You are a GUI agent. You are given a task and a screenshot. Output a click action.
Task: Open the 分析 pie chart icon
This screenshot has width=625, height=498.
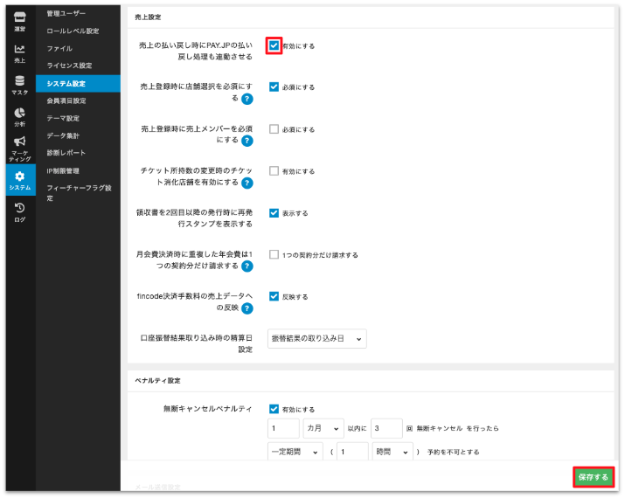click(20, 116)
